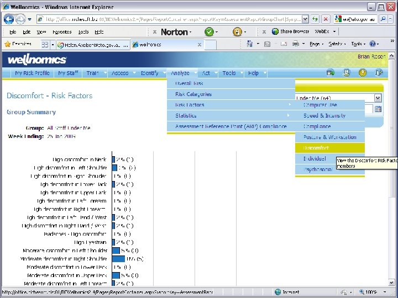Image resolution: width=398 pixels, height=298 pixels.
Task: Open the address bar dropdown arrow
Action: (305, 19)
